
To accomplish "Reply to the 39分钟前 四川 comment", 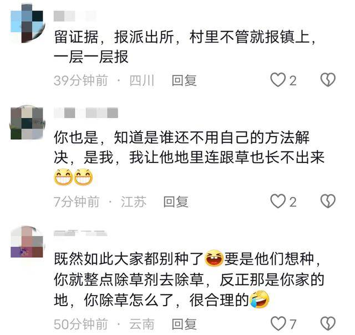I will (x=184, y=80).
